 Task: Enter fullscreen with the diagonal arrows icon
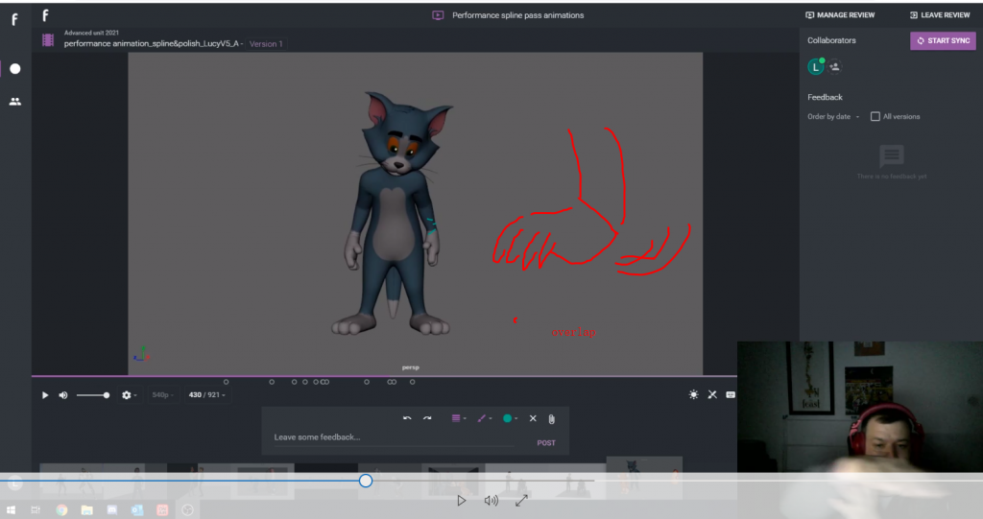point(521,500)
